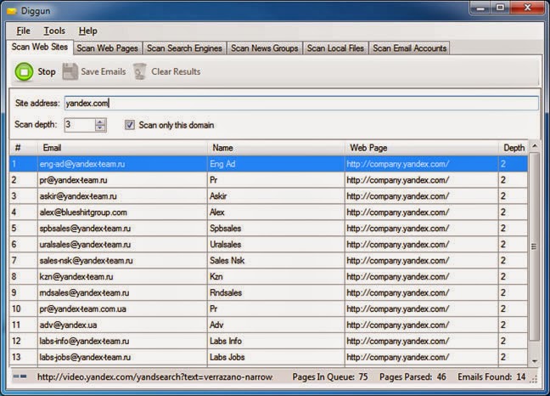
Task: Select the email pr@yandex-team.com.ua
Action: (x=83, y=309)
